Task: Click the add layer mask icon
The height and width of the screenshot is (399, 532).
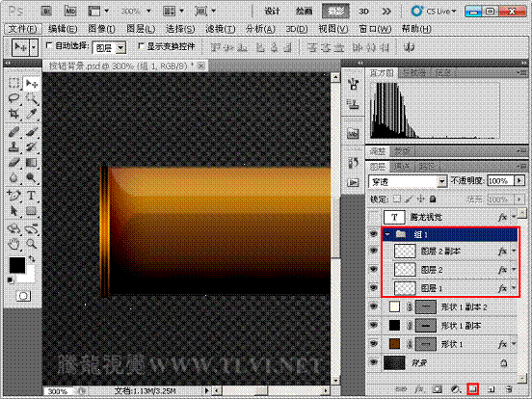Action: coord(437,388)
